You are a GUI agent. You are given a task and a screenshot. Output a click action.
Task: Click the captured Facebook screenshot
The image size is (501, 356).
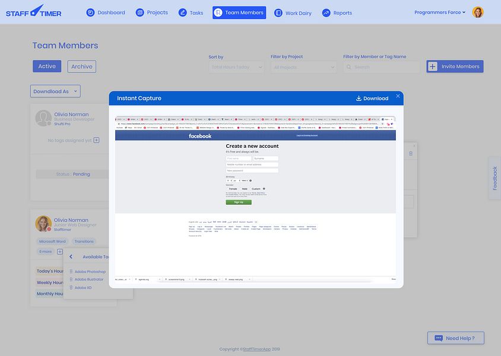255,199
